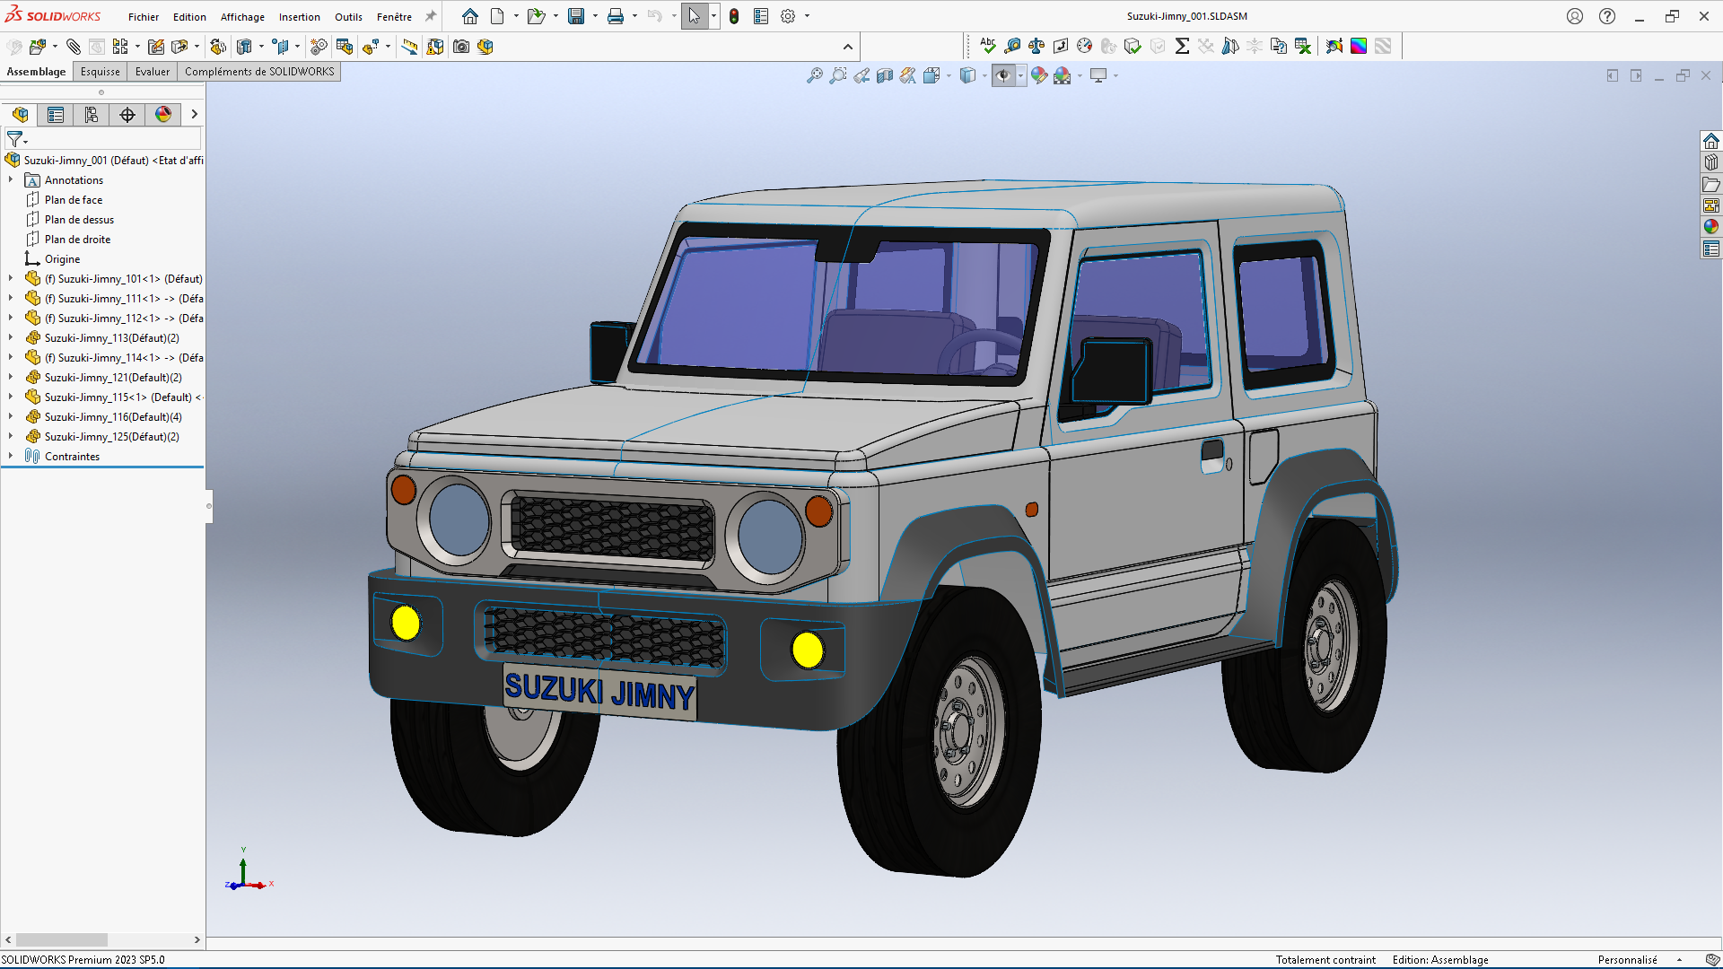Expand the Contraintes folder in tree

11,457
